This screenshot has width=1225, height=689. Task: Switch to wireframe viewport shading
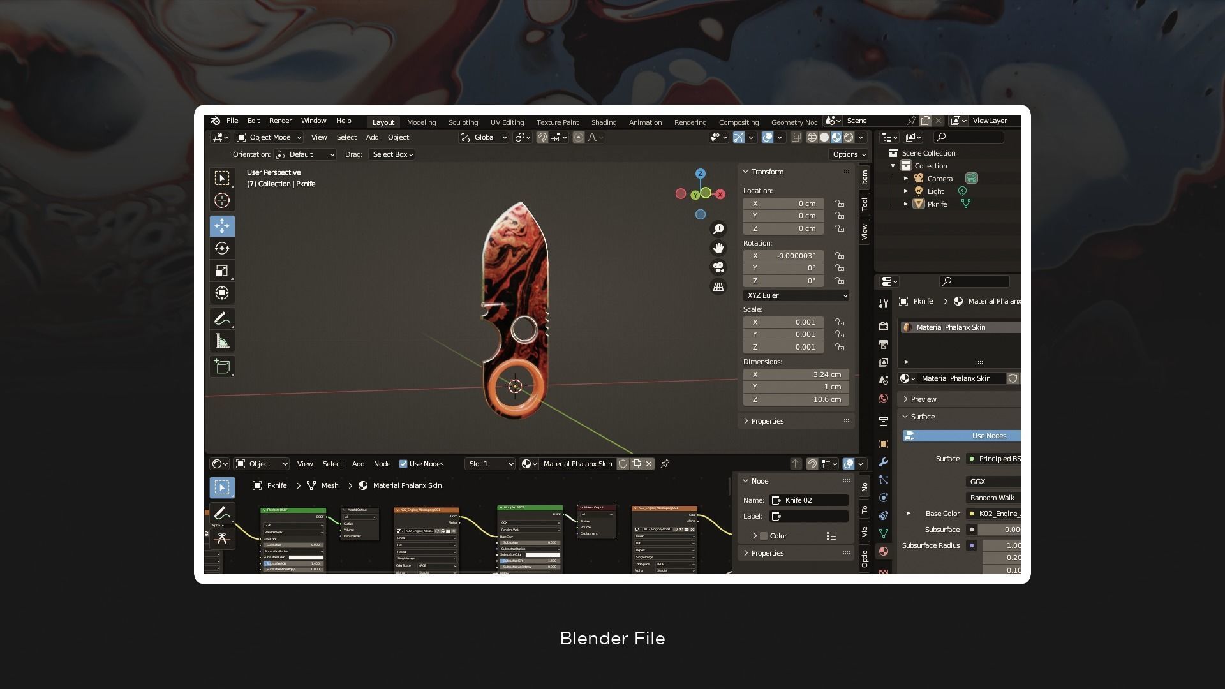(x=812, y=137)
